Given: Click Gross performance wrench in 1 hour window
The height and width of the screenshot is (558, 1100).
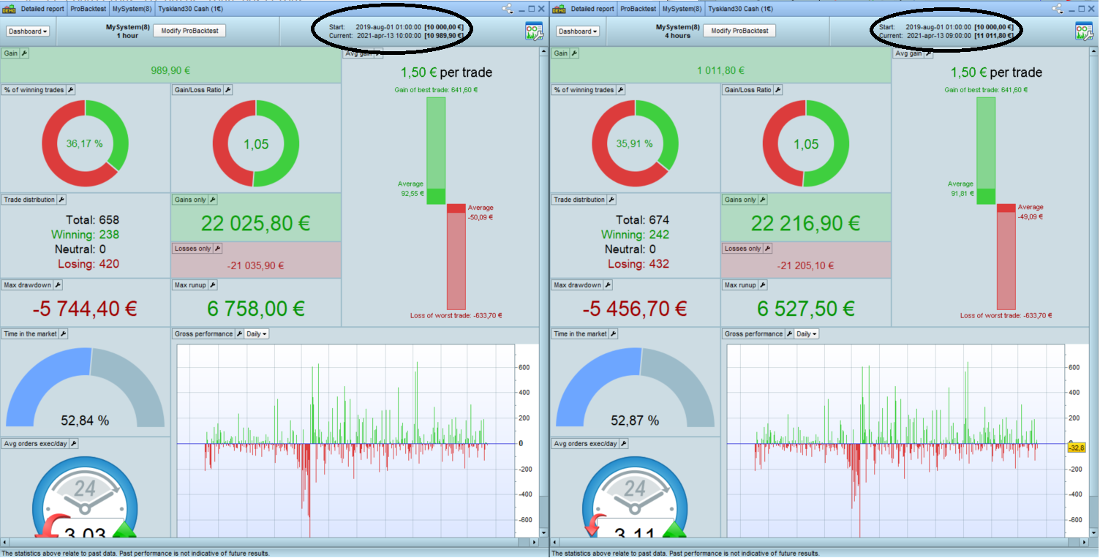Looking at the screenshot, I should coord(238,333).
